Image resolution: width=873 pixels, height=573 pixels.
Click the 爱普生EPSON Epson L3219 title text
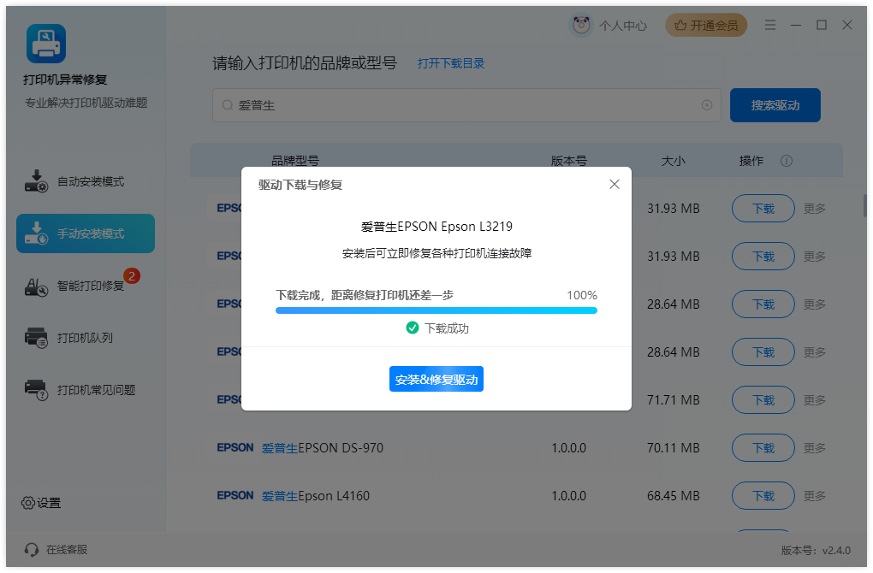(436, 227)
